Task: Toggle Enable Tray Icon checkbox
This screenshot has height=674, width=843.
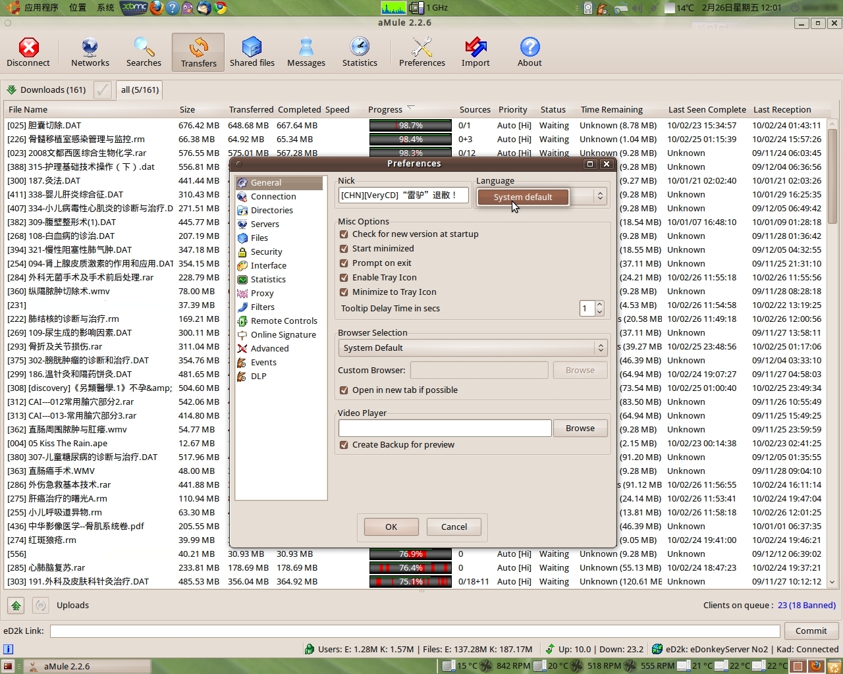Action: (344, 278)
